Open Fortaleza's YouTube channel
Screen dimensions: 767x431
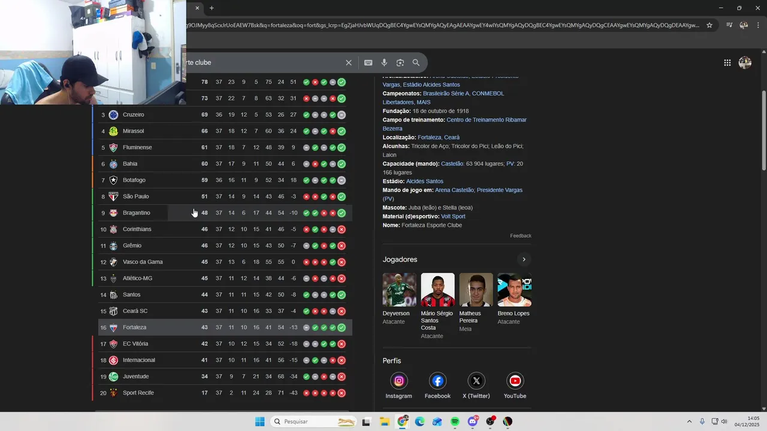coord(515,386)
